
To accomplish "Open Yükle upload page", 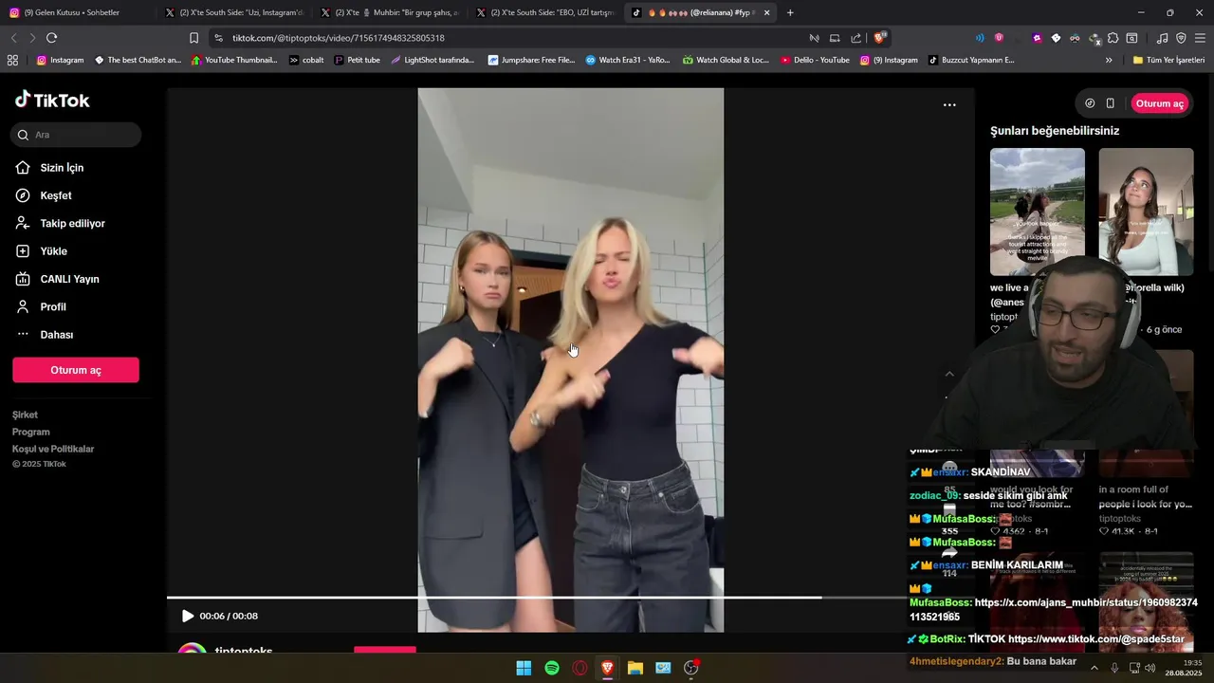I will tap(41, 251).
